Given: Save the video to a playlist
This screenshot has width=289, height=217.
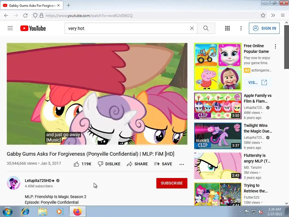Looking at the screenshot, I should point(163,164).
